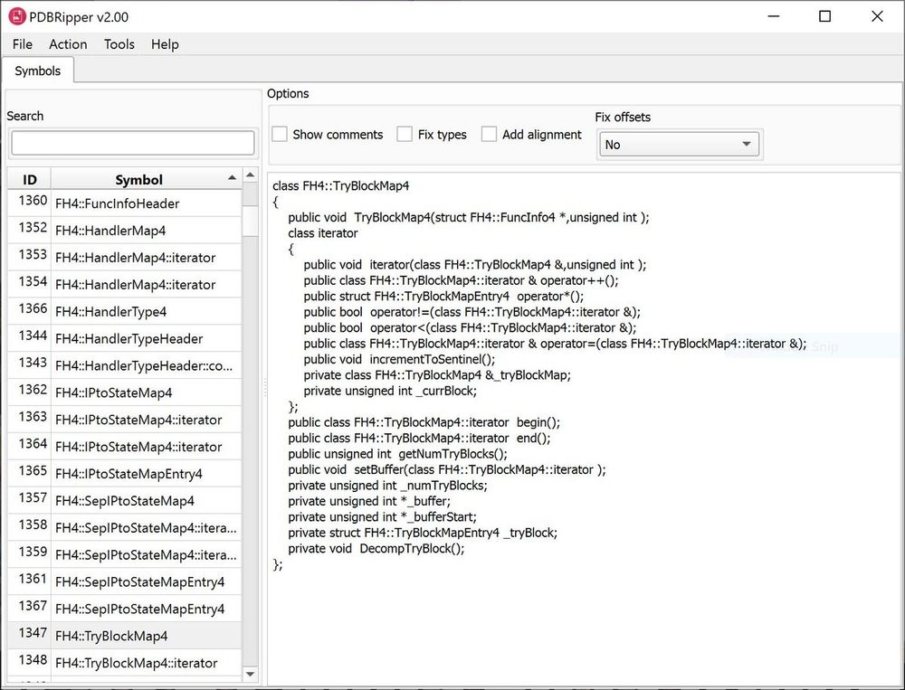
Task: Click the 'public unsigned int getNumTryBlocks();' line
Action: (x=397, y=454)
